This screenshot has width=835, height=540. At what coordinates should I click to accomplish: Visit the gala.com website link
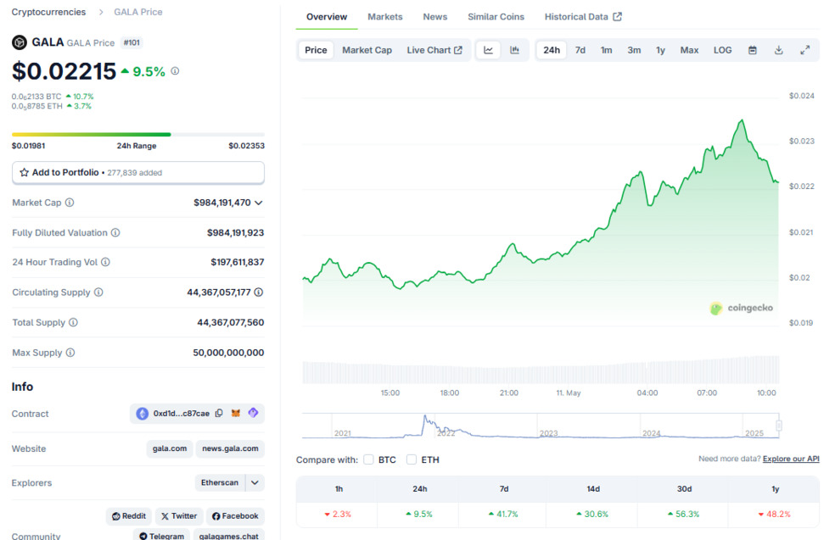[170, 448]
